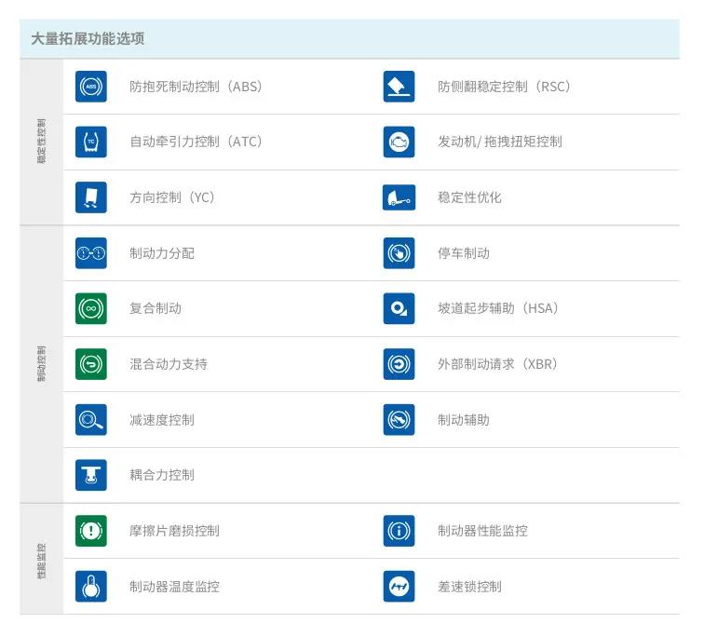Click the 差速锁控制 icon
The height and width of the screenshot is (637, 704).
[x=399, y=587]
